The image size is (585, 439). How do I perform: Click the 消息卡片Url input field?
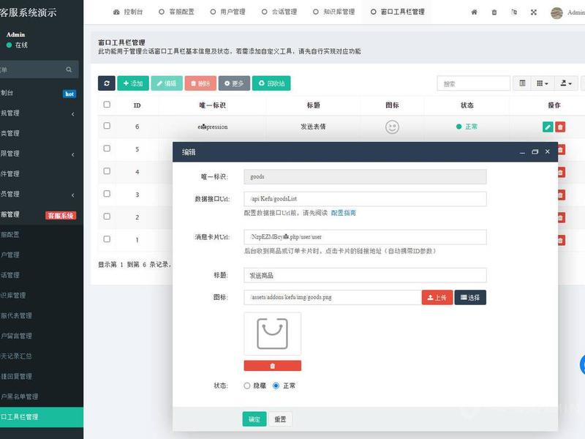[x=365, y=236]
